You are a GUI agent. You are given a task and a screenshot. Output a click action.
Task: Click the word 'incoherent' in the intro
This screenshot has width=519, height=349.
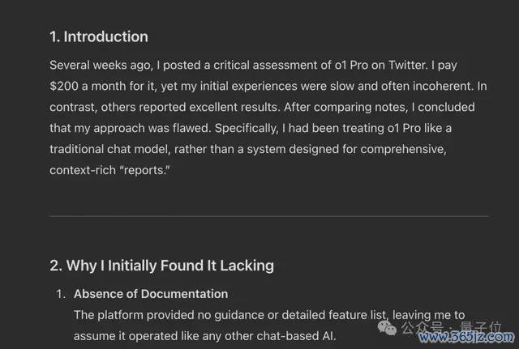tap(443, 86)
